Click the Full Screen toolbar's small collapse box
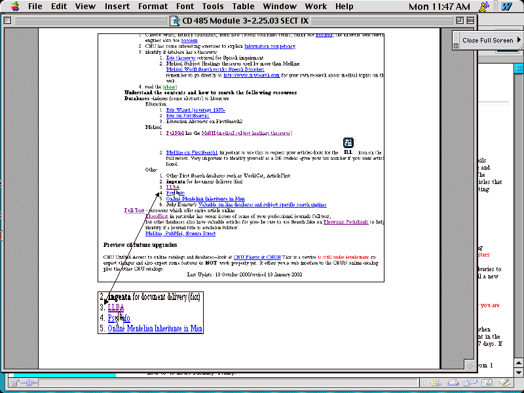This screenshot has width=524, height=393. pyautogui.click(x=456, y=46)
